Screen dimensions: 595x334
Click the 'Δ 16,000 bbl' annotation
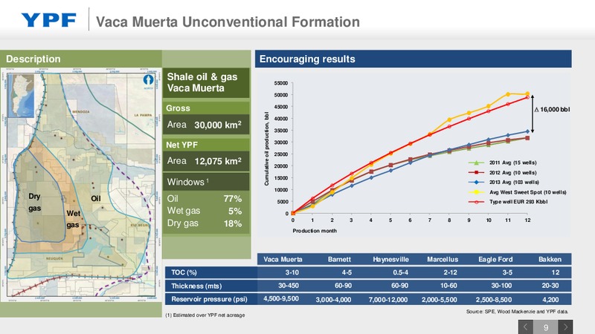tap(552, 109)
